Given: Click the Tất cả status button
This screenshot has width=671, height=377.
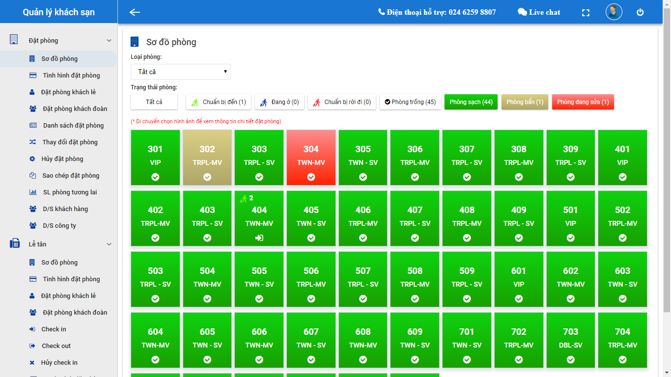Looking at the screenshot, I should pyautogui.click(x=154, y=102).
